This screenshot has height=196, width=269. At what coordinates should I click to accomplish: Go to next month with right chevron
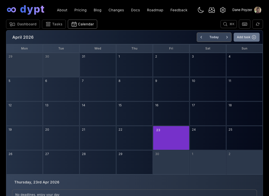[x=227, y=37]
